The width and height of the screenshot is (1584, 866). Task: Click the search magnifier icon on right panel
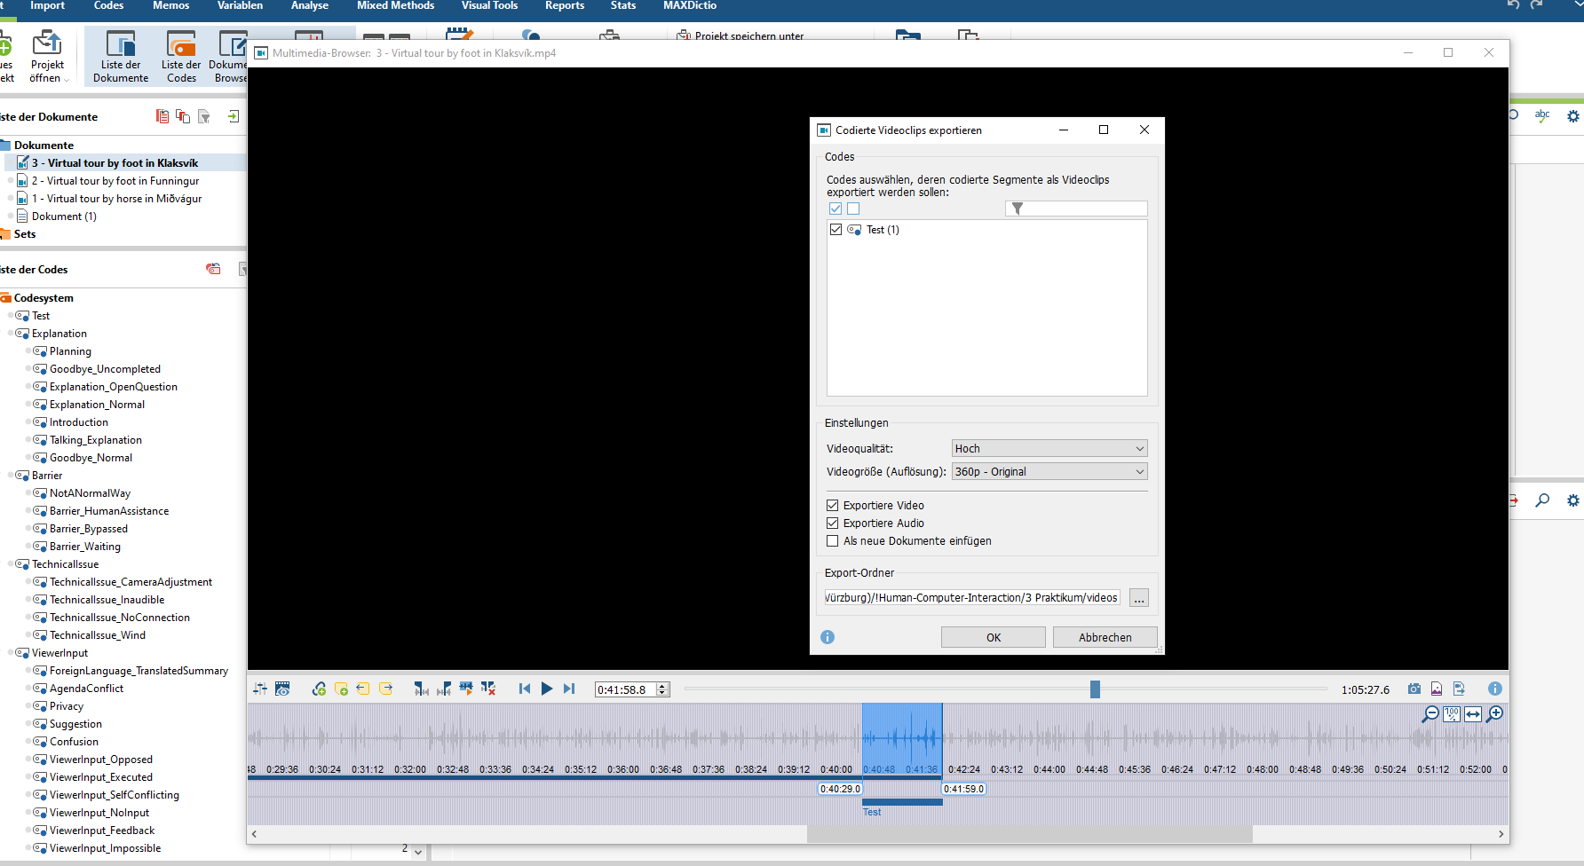click(1542, 500)
